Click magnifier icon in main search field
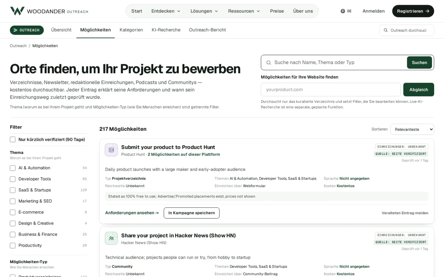This screenshot has width=444, height=277. click(269, 63)
